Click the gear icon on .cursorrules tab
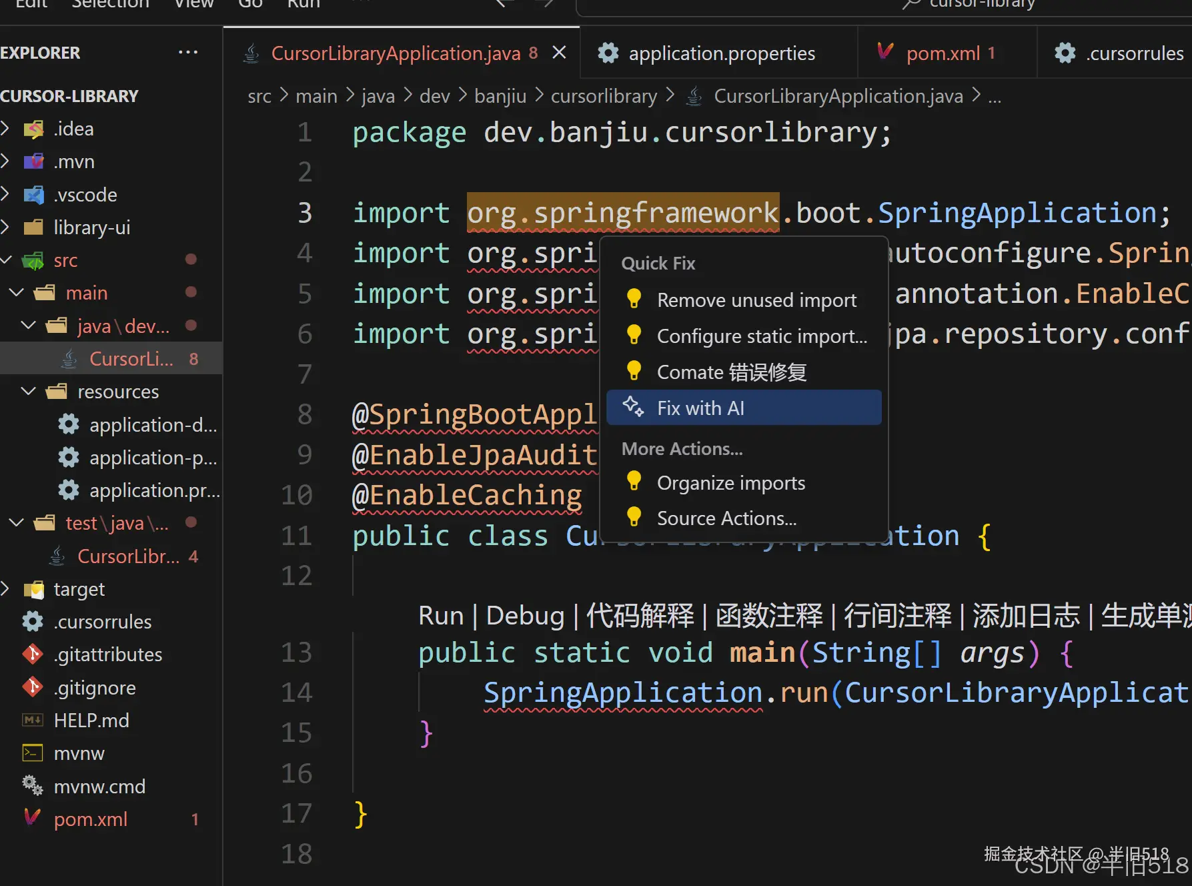Screen dimensions: 1192x886 pos(1065,53)
